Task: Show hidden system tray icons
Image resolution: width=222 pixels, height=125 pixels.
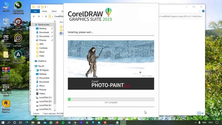Action: coord(196,123)
